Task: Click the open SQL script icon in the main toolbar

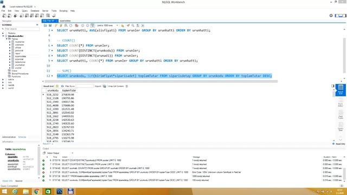Action: coord(10,16)
